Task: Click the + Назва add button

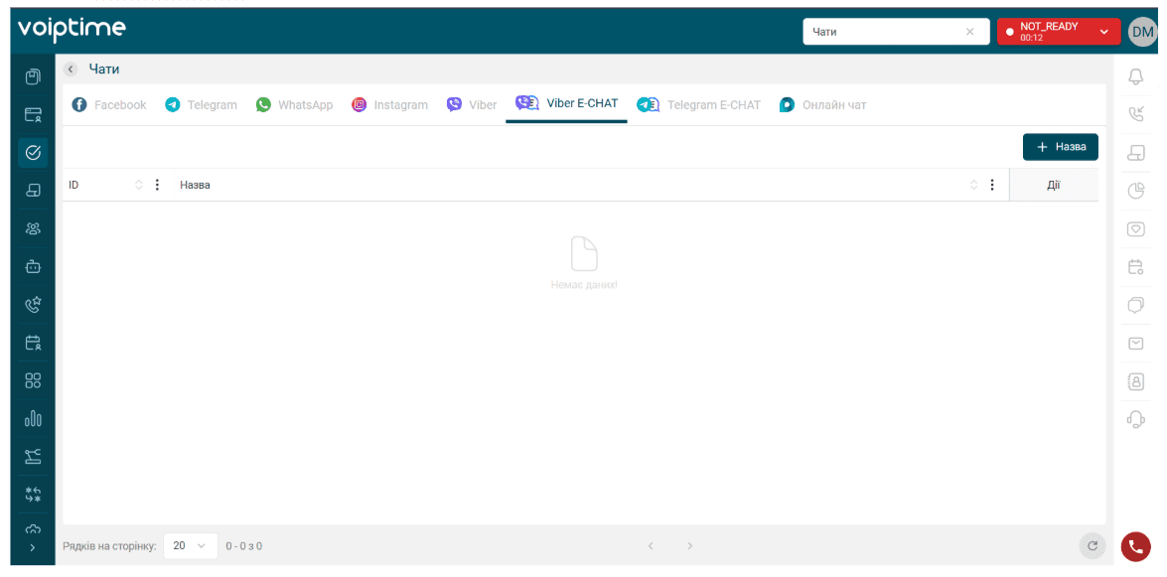Action: tap(1061, 147)
